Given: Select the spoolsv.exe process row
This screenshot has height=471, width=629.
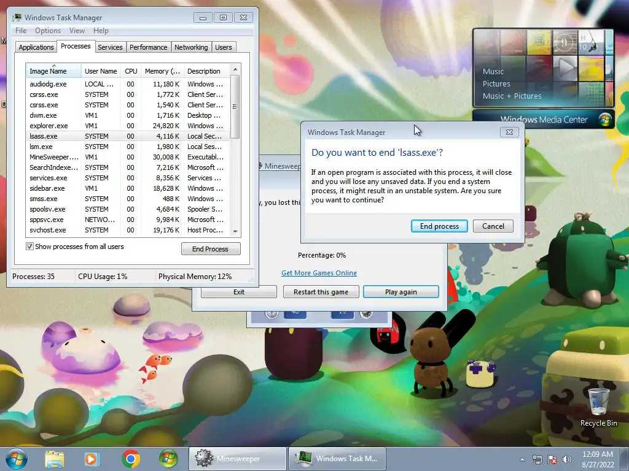Looking at the screenshot, I should 128,209.
